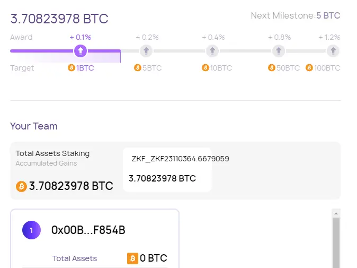
Task: Click the 50BTC milestone arrow icon
Action: click(x=278, y=51)
